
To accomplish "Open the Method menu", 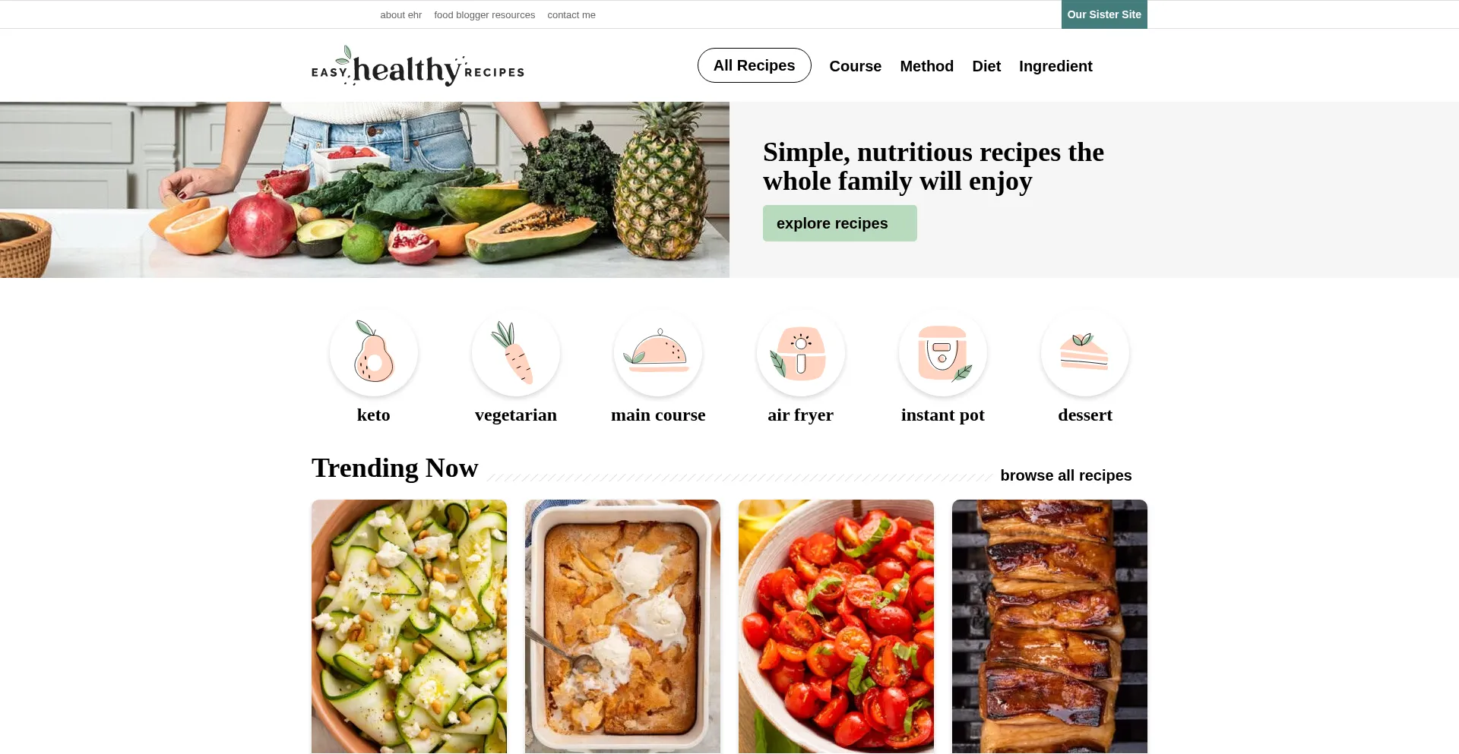I will click(x=926, y=66).
